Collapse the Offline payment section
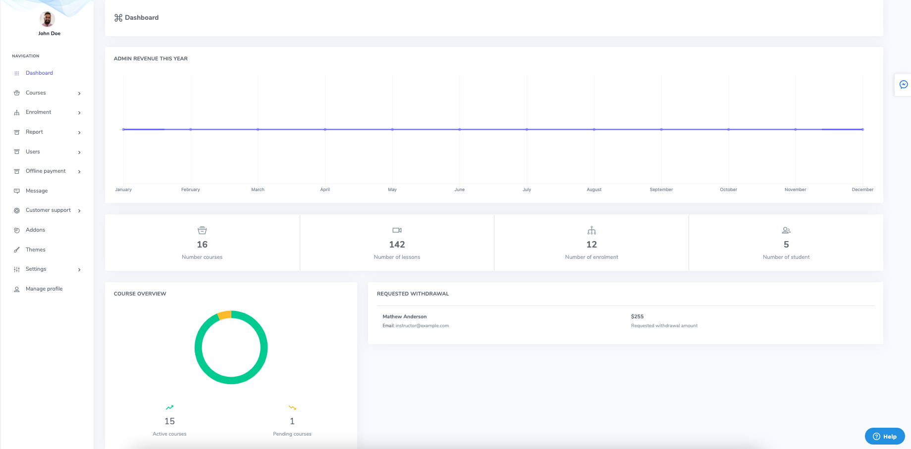911x449 pixels. point(79,171)
